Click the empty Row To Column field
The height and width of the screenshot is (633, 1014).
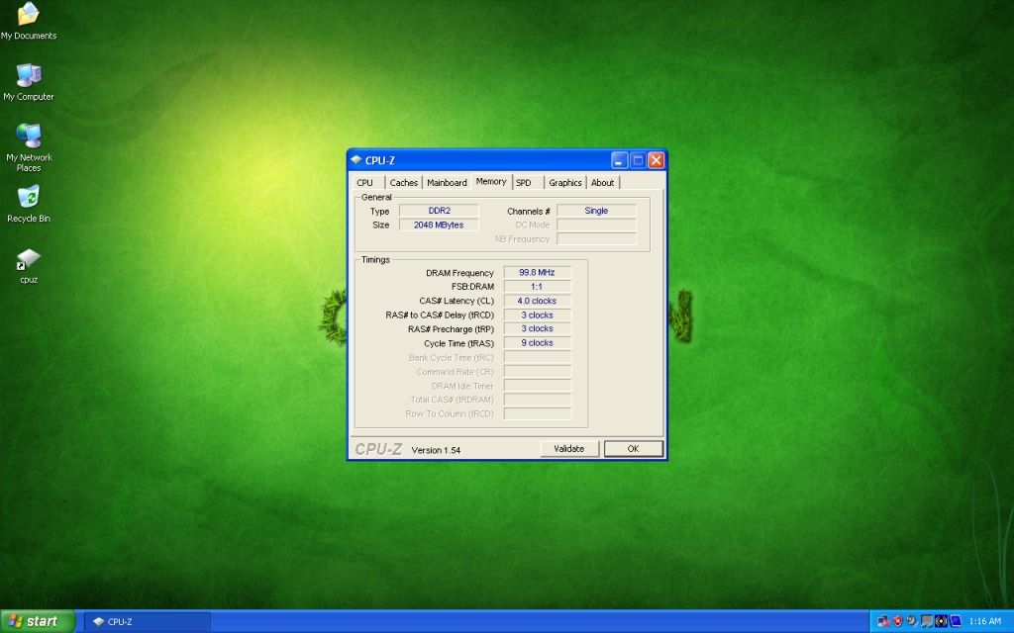[538, 414]
